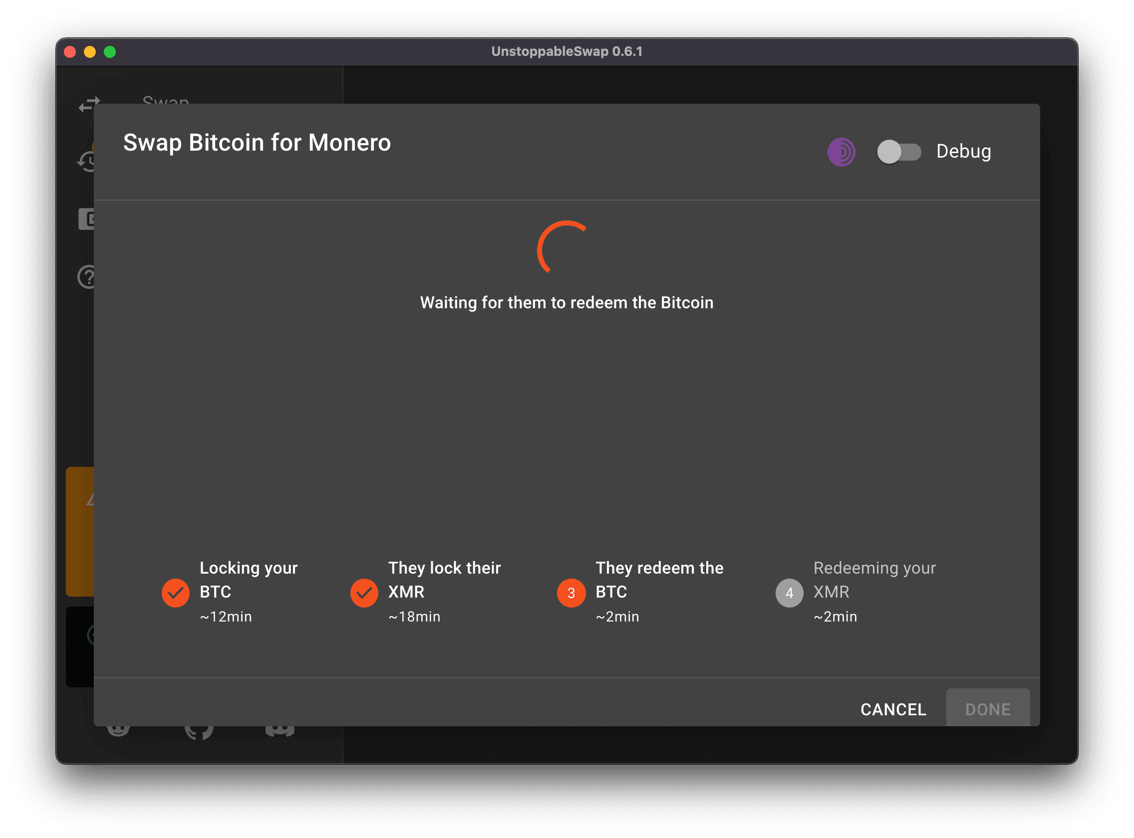Click step 3 'They redeem the BTC' badge
Viewport: 1134px width, 838px height.
[571, 593]
